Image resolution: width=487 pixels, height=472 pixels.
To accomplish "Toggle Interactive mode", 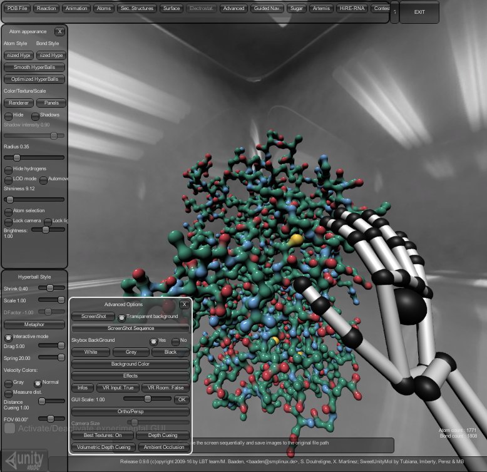I will [x=8, y=337].
